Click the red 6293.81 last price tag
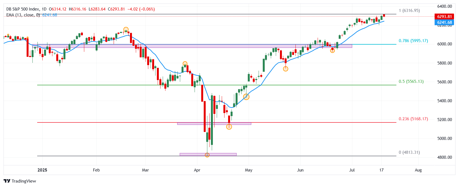 444,16
